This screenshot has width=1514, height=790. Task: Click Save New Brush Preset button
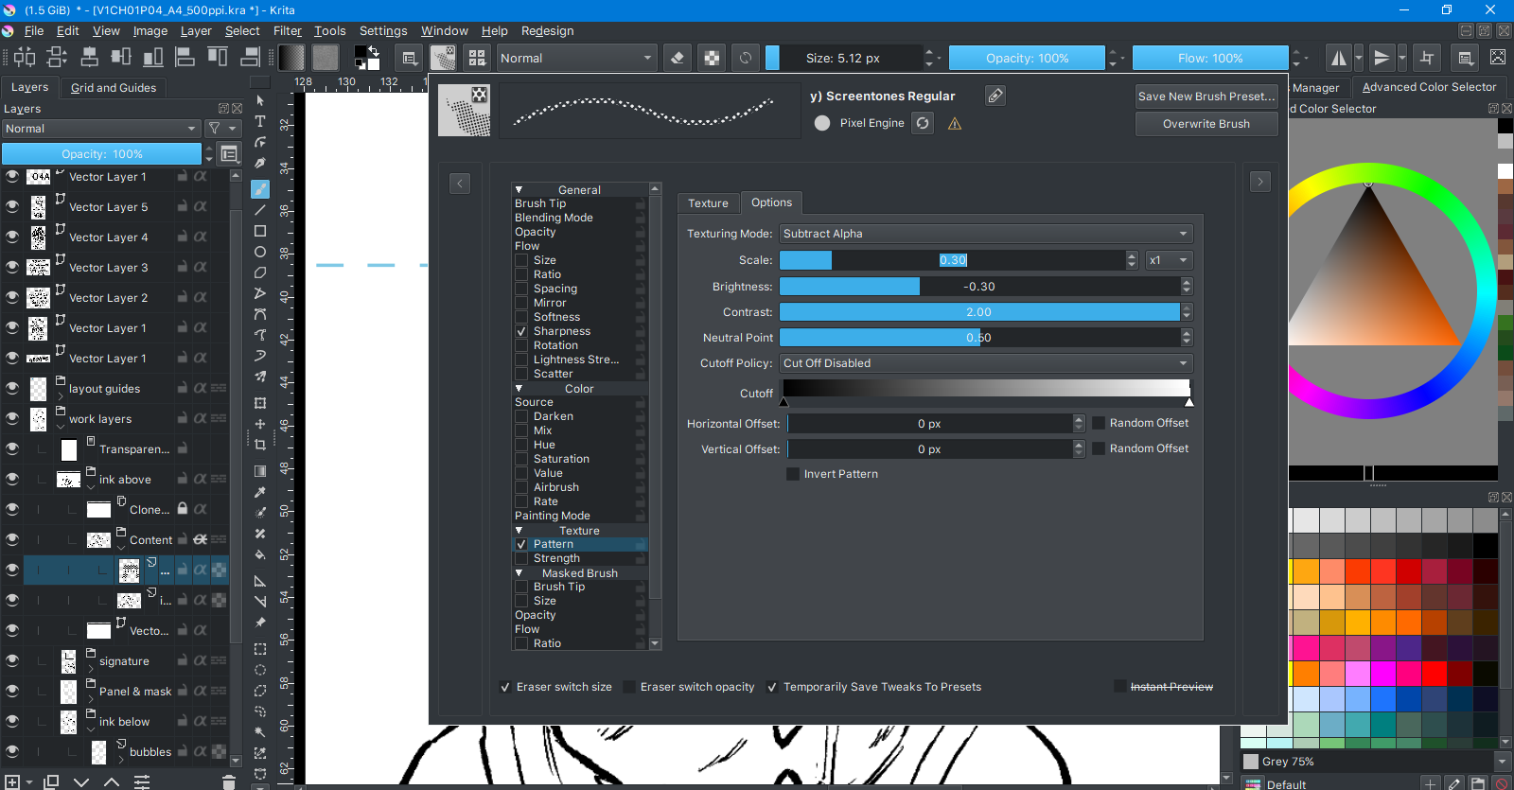coord(1206,97)
